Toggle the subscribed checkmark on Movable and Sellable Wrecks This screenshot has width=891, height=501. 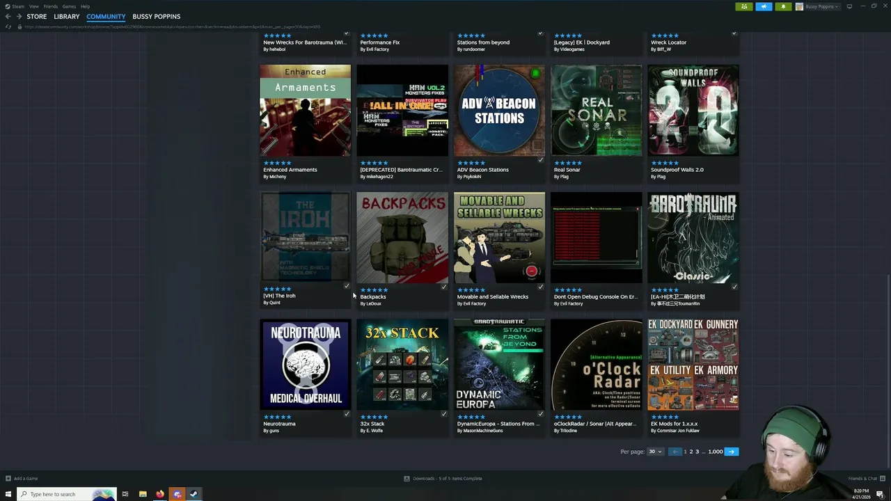540,286
